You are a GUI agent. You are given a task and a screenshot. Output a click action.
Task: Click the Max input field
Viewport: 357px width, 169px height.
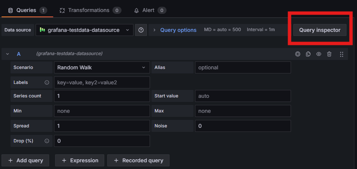[x=243, y=111]
